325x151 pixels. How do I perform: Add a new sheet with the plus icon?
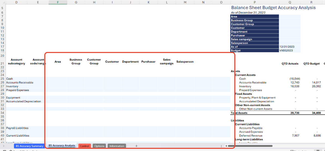tap(136, 146)
